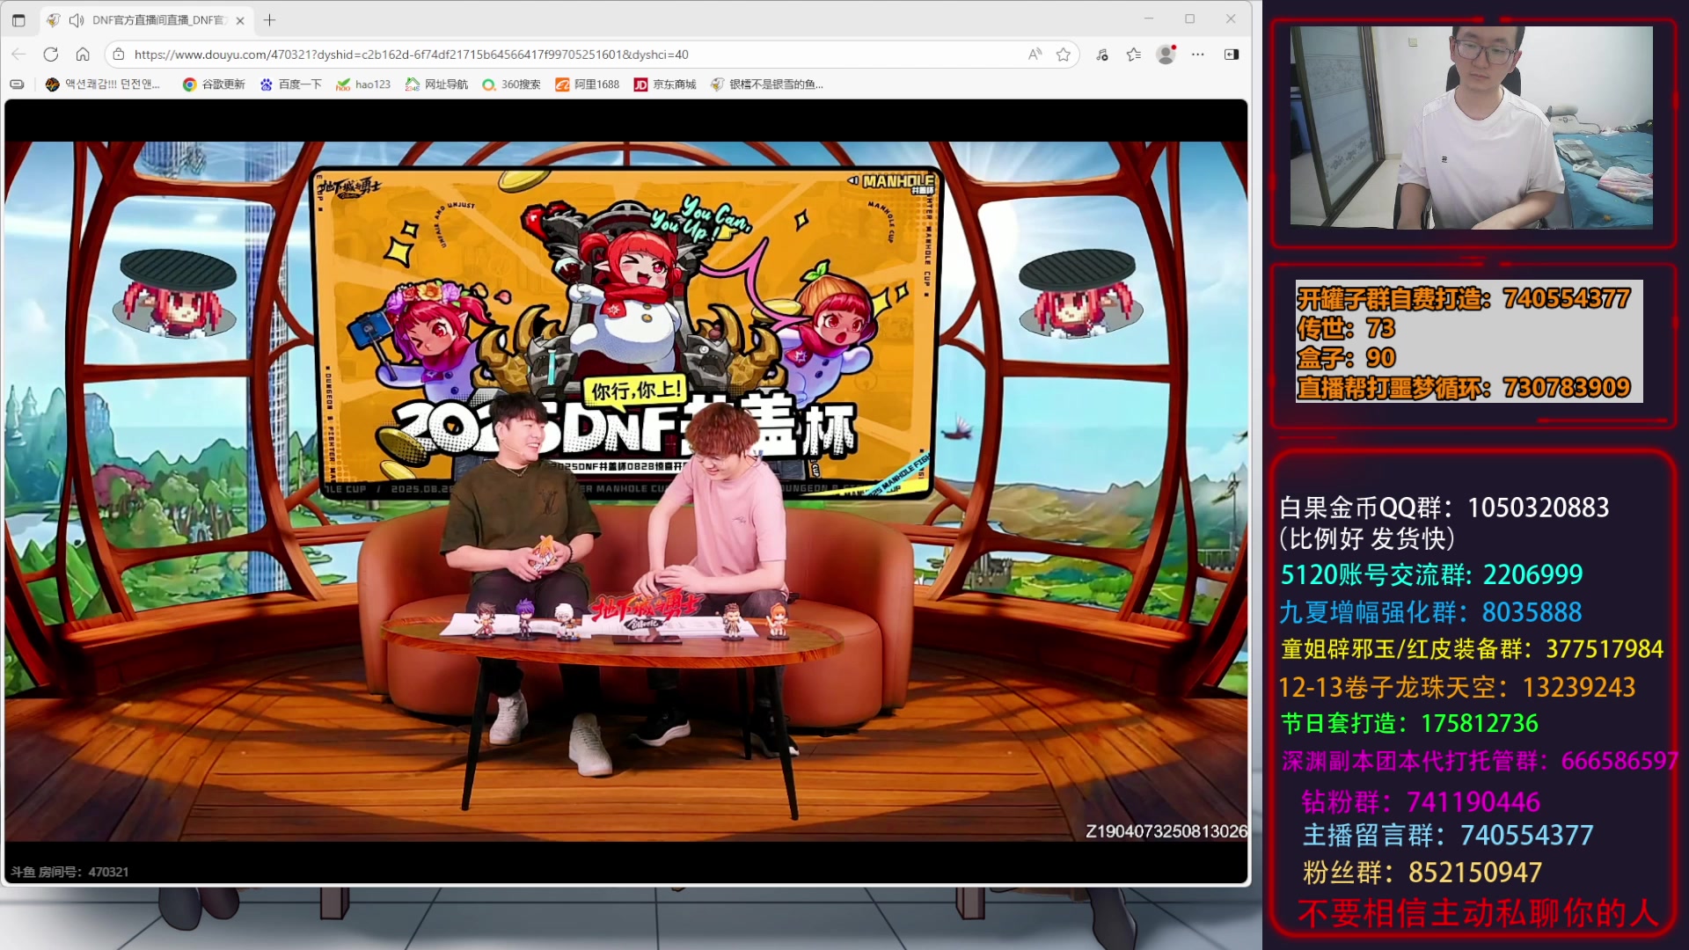Click the live stream video player
This screenshot has width=1689, height=950.
[x=626, y=491]
